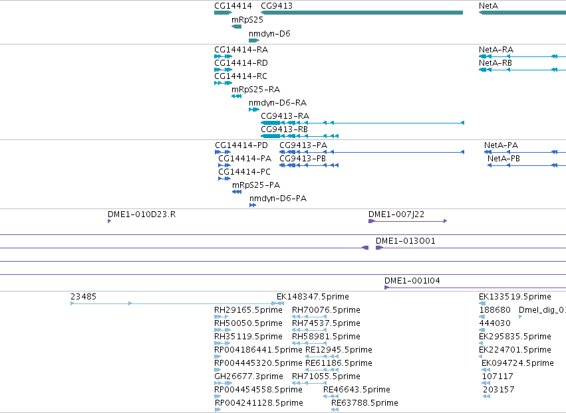Click transcript NetA-RA

pos(496,50)
